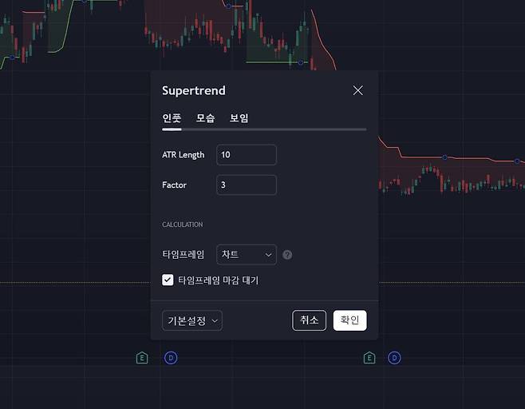Select the Supertrend line handle right of dialog
This screenshot has height=409, width=525.
point(445,157)
